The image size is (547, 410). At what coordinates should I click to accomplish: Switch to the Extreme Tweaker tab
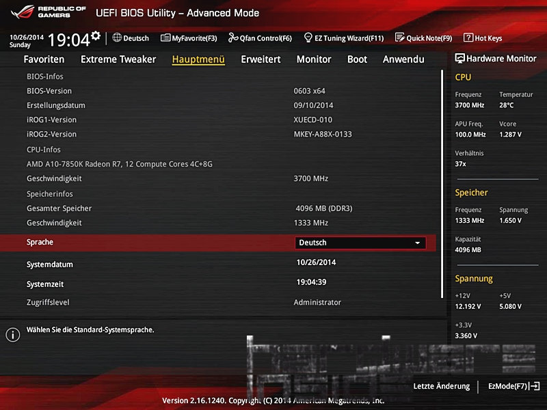tap(118, 59)
